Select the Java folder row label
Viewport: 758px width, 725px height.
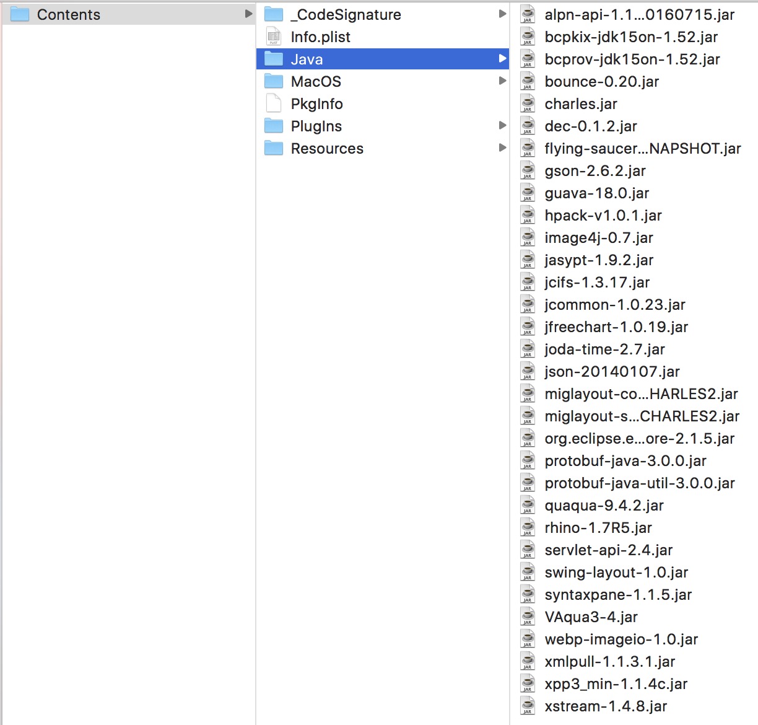pyautogui.click(x=307, y=59)
